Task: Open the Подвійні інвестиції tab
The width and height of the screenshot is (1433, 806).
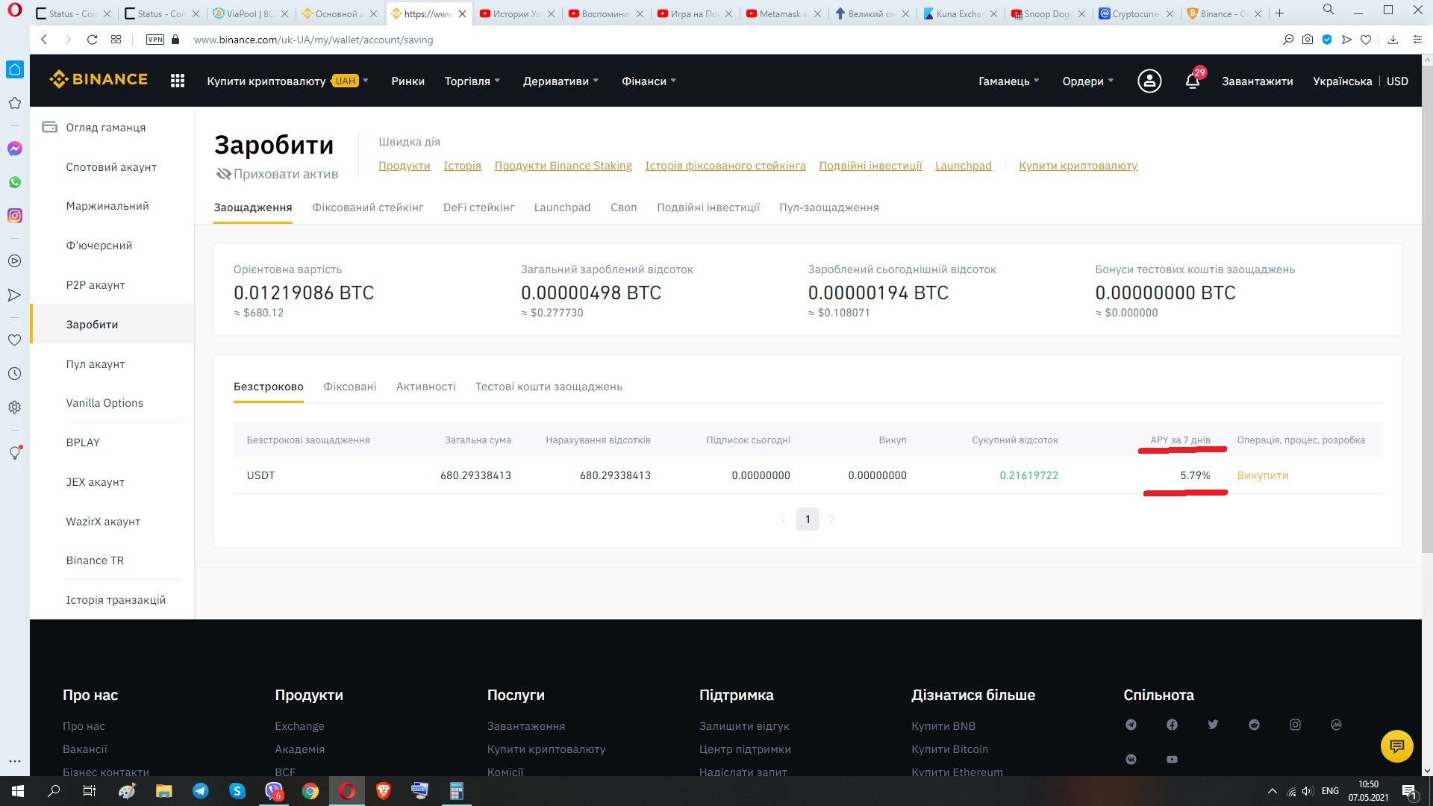Action: (708, 207)
